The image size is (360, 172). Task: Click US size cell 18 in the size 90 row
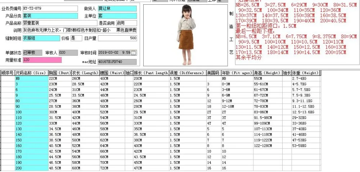[x=214, y=107]
